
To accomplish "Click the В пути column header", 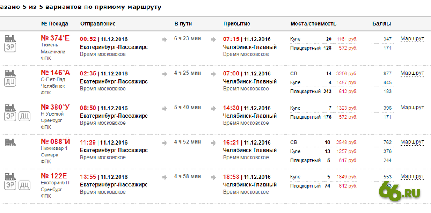I will tap(183, 24).
